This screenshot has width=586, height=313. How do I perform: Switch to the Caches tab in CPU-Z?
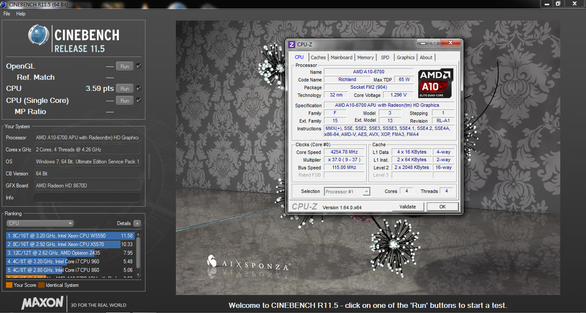tap(318, 57)
